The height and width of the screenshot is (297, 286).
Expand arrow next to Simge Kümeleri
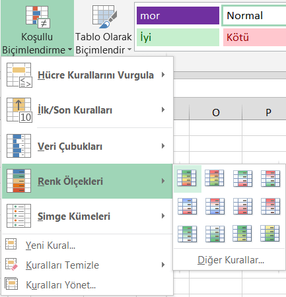point(163,216)
